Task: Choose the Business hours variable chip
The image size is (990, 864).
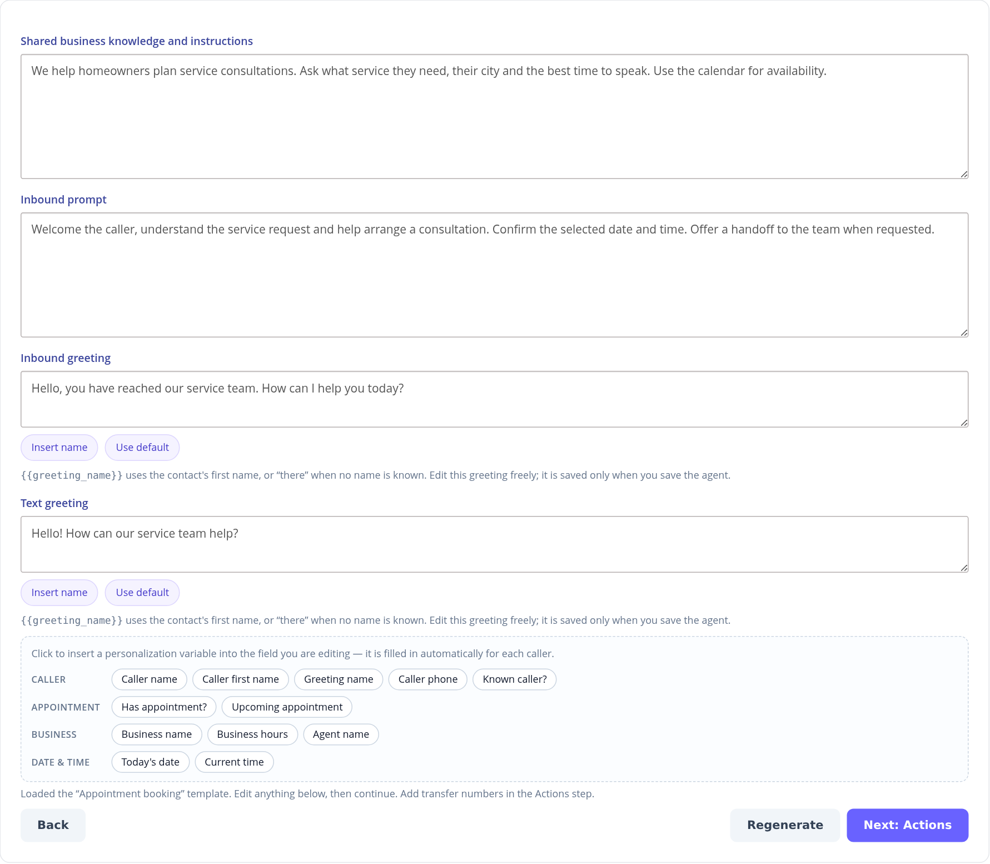Action: [x=252, y=734]
